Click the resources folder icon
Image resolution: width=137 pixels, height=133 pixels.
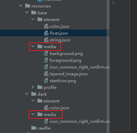[28, 6]
